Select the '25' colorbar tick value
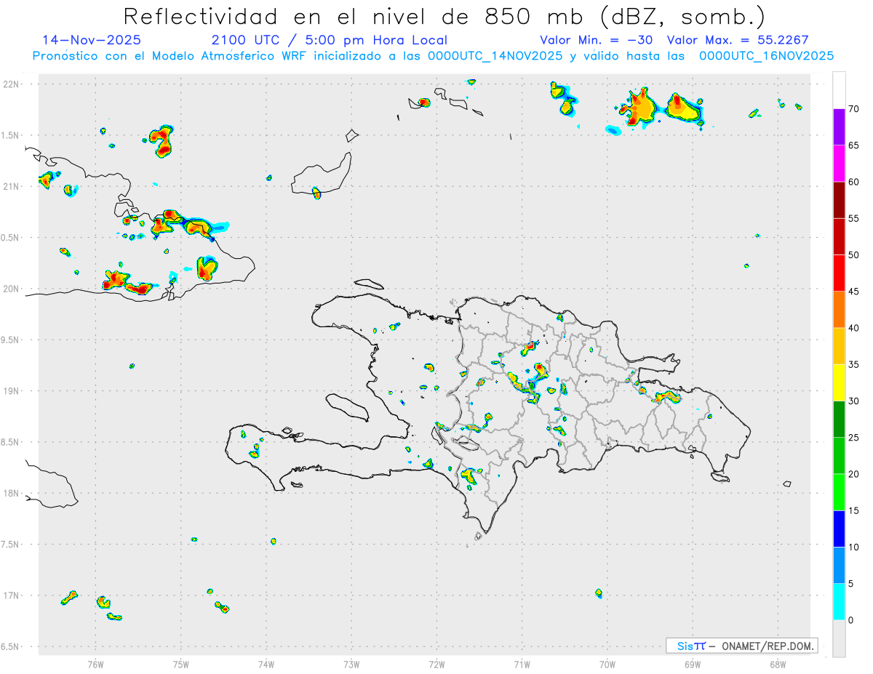Viewport: 873px width, 674px height. coord(854,438)
